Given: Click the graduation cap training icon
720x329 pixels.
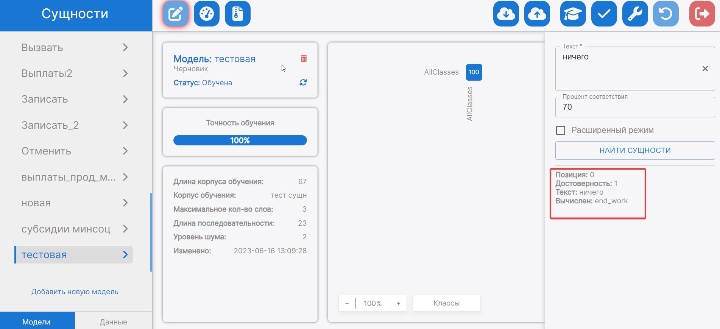Looking at the screenshot, I should point(573,14).
